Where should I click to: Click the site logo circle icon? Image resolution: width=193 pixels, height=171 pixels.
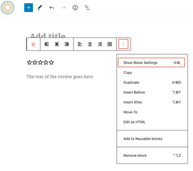click(8, 8)
